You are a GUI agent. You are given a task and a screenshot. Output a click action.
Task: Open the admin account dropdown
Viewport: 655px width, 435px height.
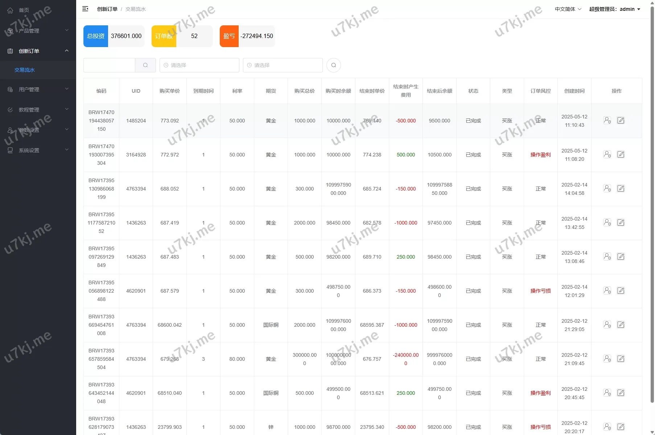point(614,9)
